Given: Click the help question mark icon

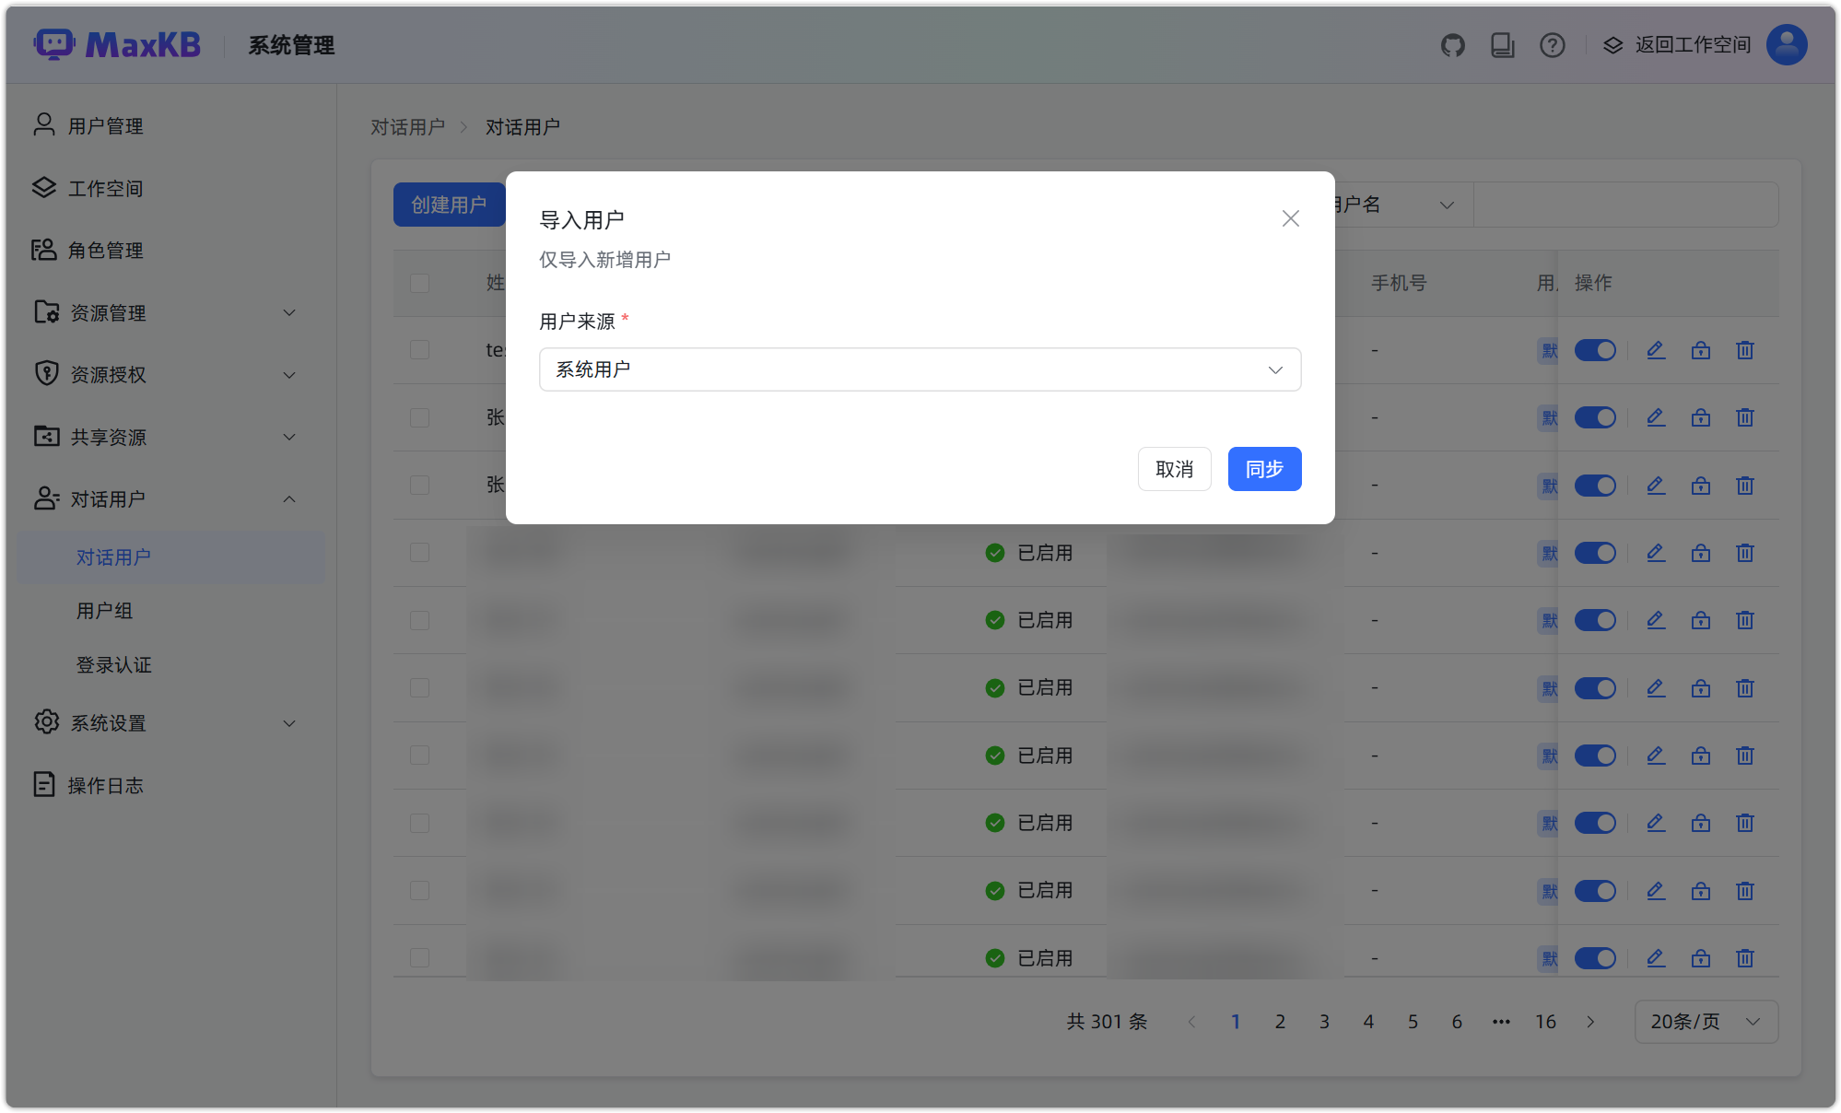Looking at the screenshot, I should pyautogui.click(x=1552, y=44).
